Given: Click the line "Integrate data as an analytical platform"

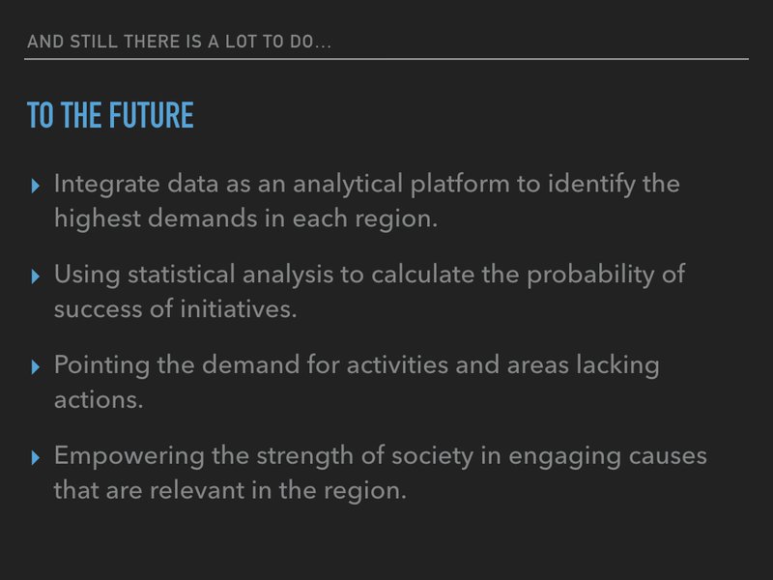Looking at the screenshot, I should (x=367, y=183).
